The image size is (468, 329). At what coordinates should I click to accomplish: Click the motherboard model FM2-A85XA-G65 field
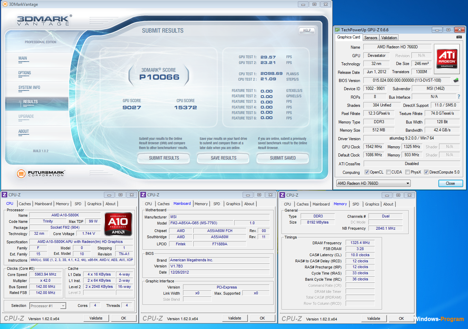tap(201, 223)
